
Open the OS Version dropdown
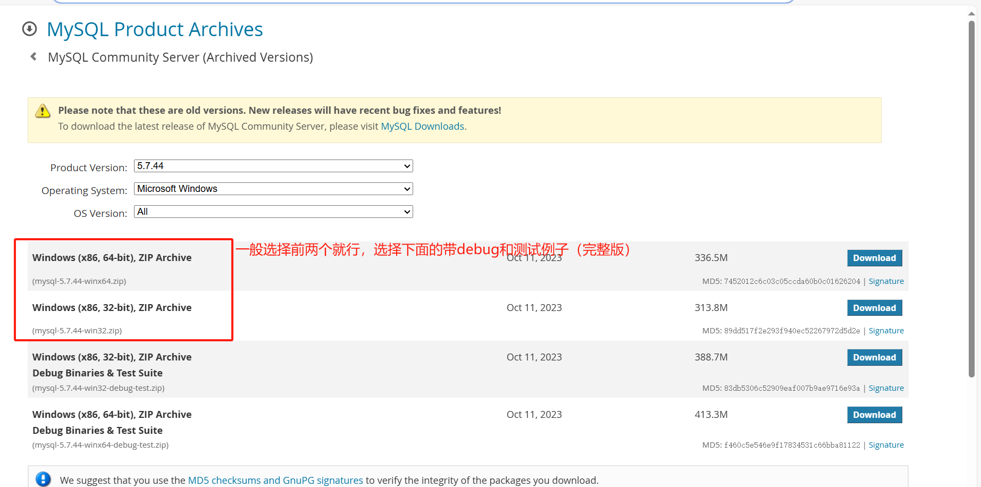pos(273,212)
